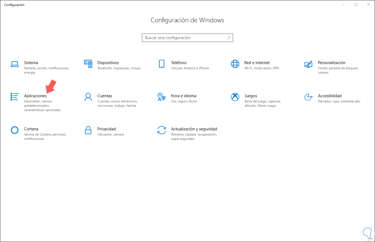Click 'Narrador, lupa, contraste alto' description
Viewport: 375px width, 242px height.
[339, 101]
